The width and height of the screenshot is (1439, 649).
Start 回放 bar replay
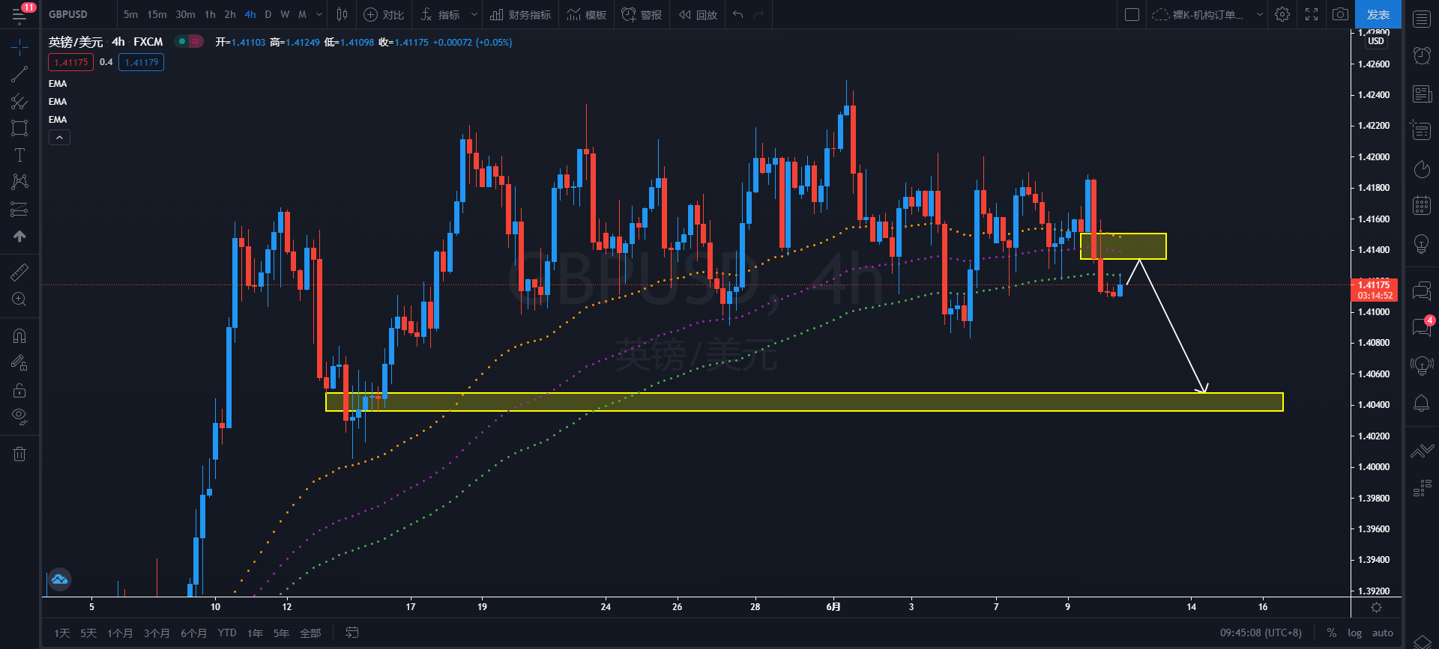699,14
